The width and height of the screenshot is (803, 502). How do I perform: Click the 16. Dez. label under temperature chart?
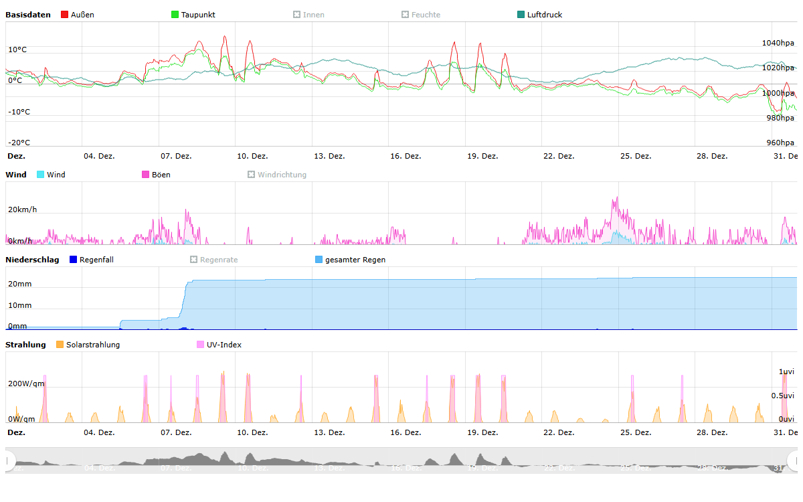406,156
